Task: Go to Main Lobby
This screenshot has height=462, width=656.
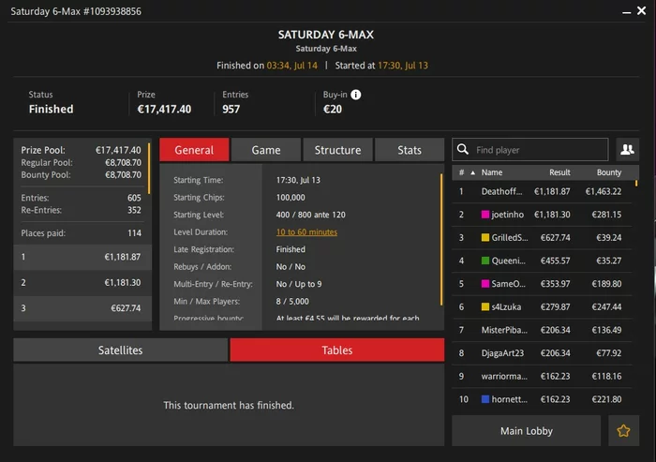Action: (527, 431)
